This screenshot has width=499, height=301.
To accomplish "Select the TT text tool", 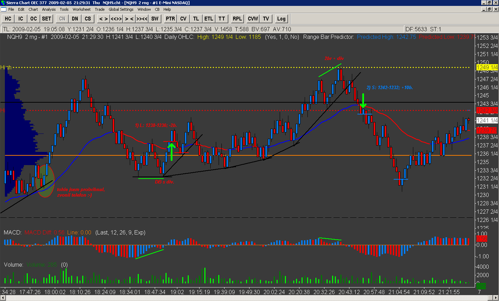I will click(222, 19).
